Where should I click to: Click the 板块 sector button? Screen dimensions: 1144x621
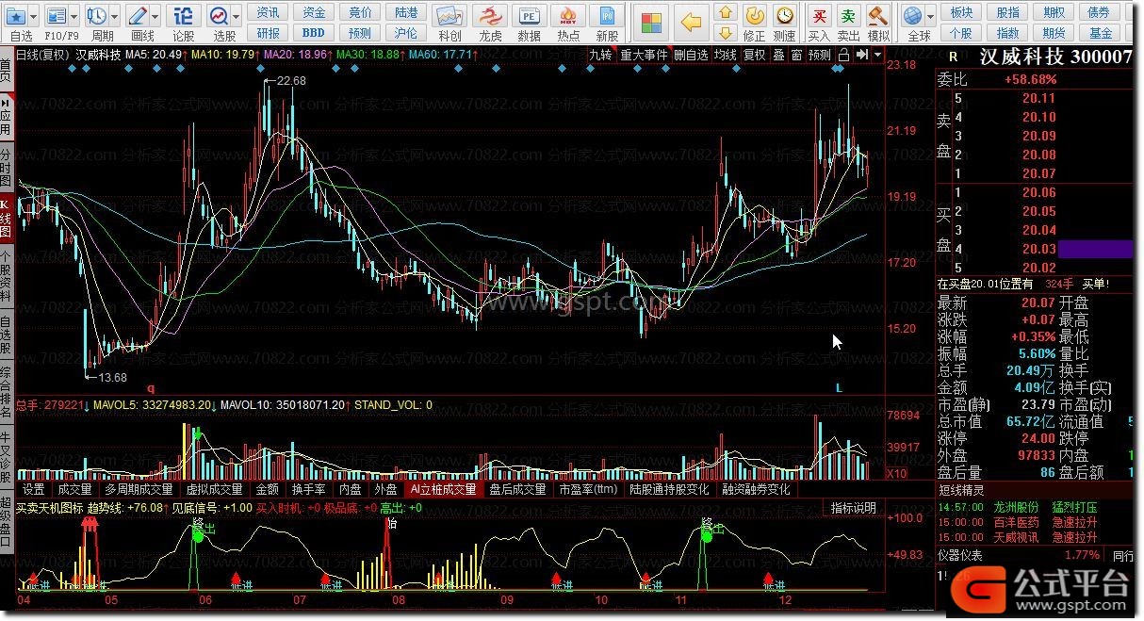tap(961, 12)
